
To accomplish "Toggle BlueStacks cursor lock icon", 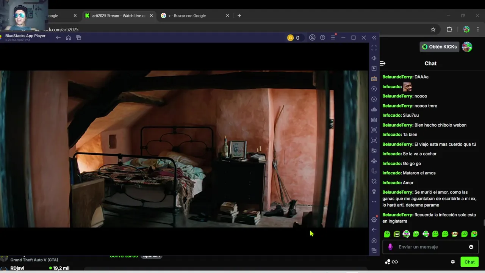I will [374, 68].
